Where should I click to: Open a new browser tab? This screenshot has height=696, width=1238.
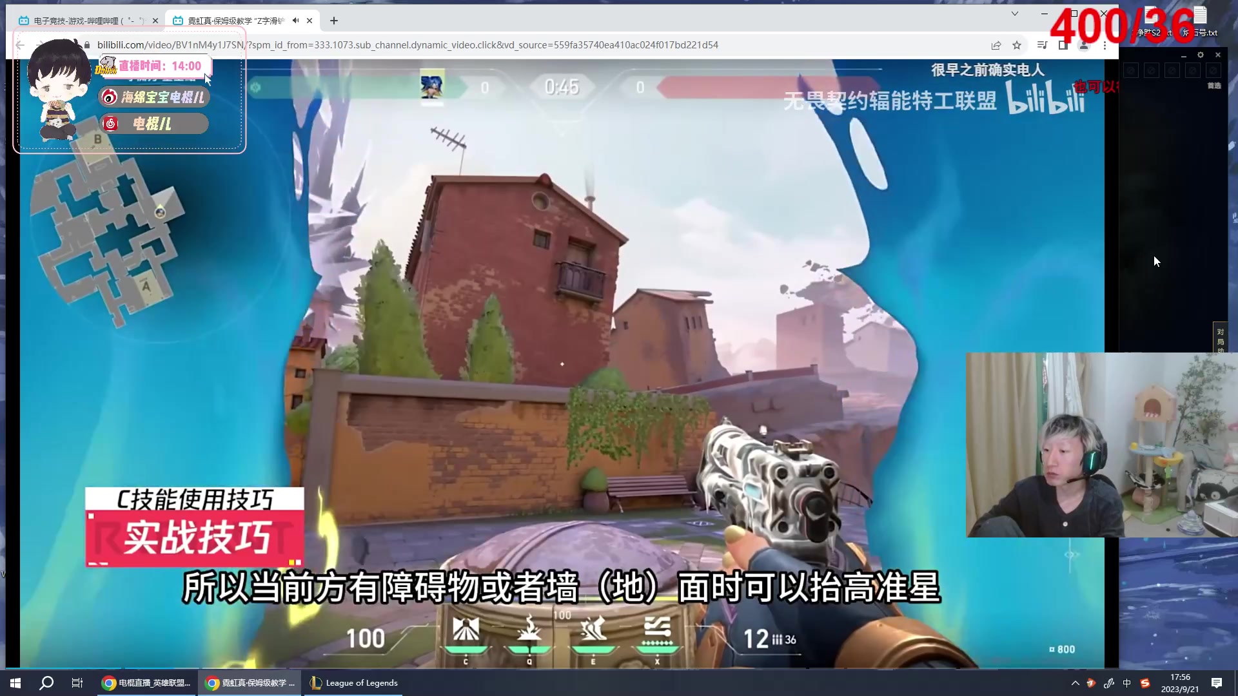tap(334, 21)
